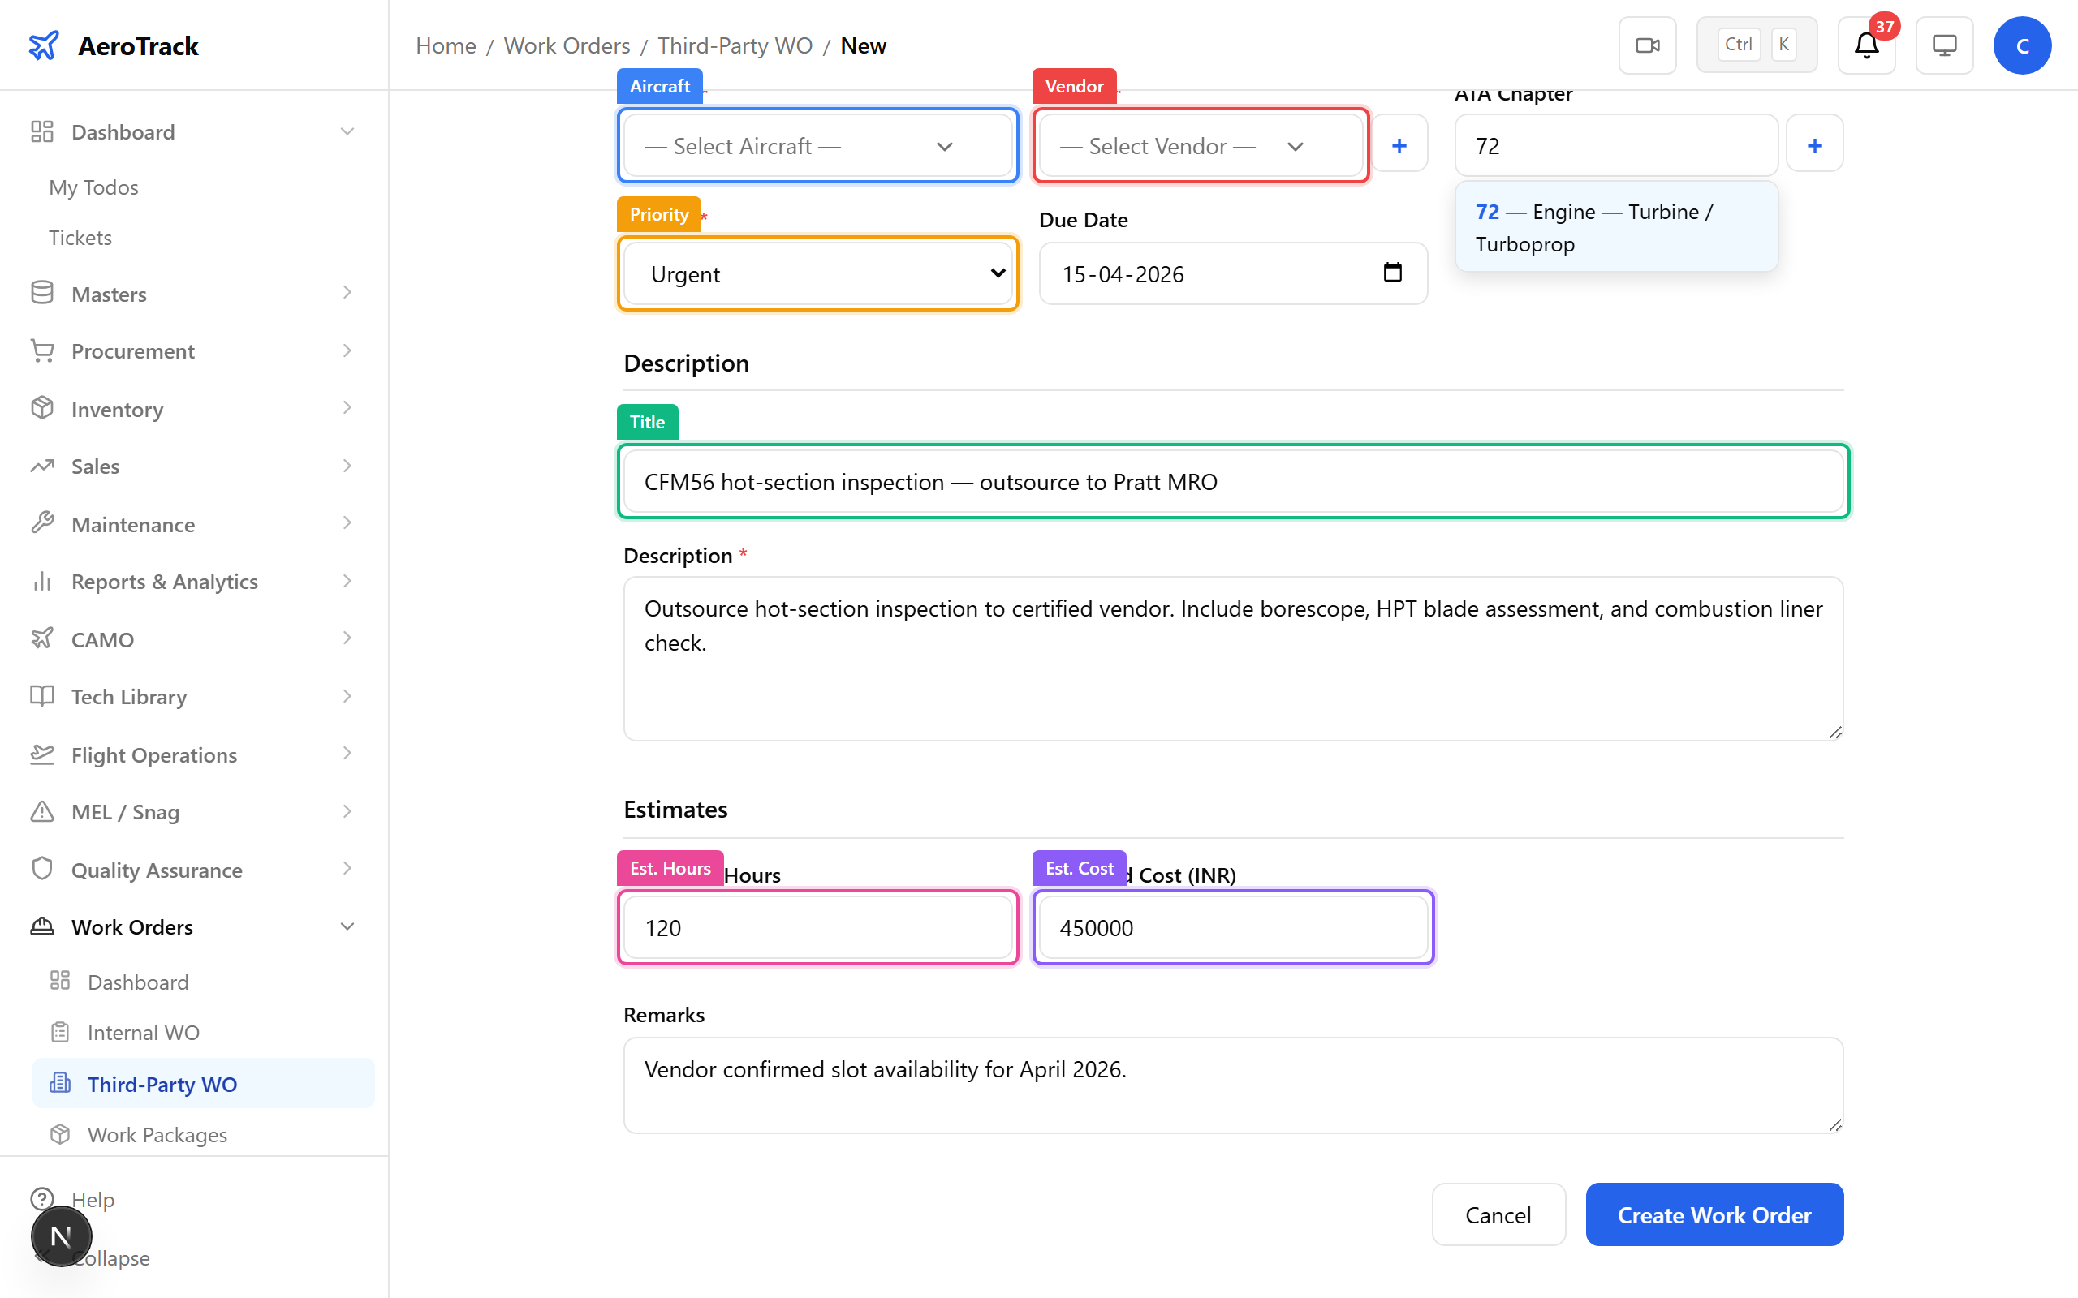This screenshot has width=2078, height=1298.
Task: Click the user avatar C icon
Action: click(x=2021, y=45)
